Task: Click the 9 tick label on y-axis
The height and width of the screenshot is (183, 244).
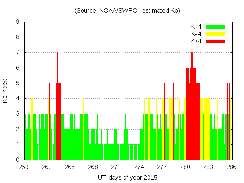Action: (x=18, y=22)
